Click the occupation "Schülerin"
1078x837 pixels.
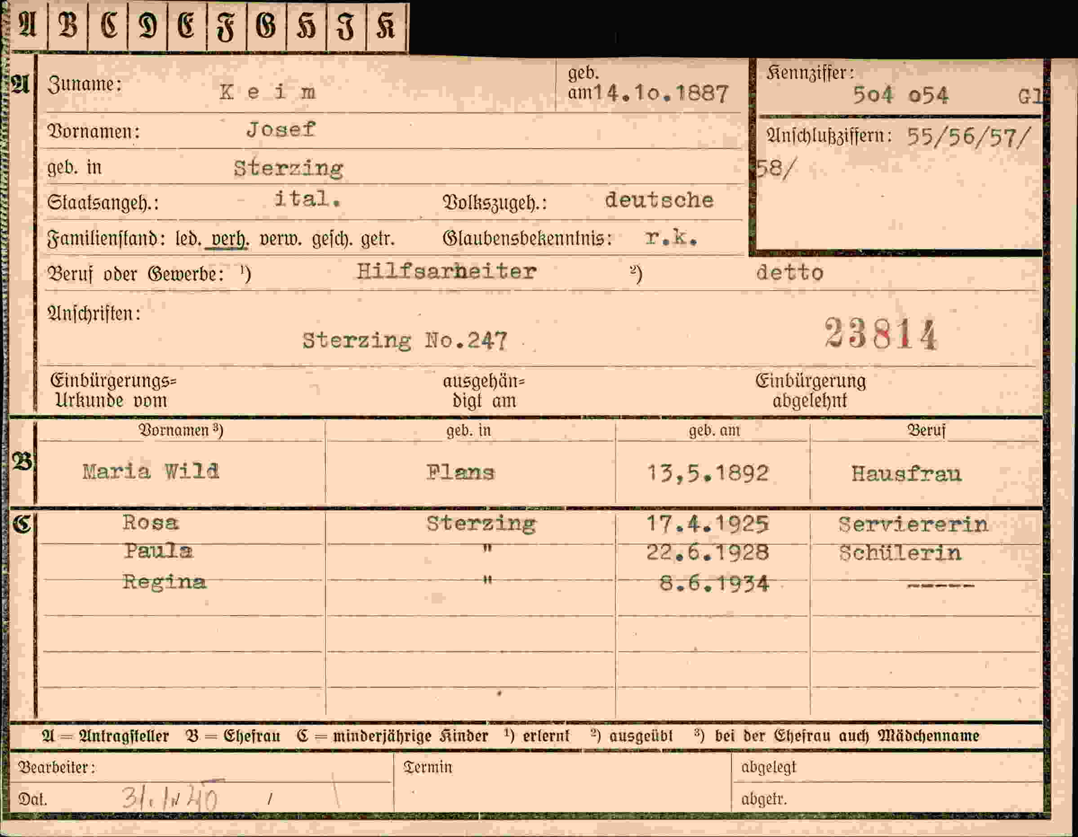[900, 553]
